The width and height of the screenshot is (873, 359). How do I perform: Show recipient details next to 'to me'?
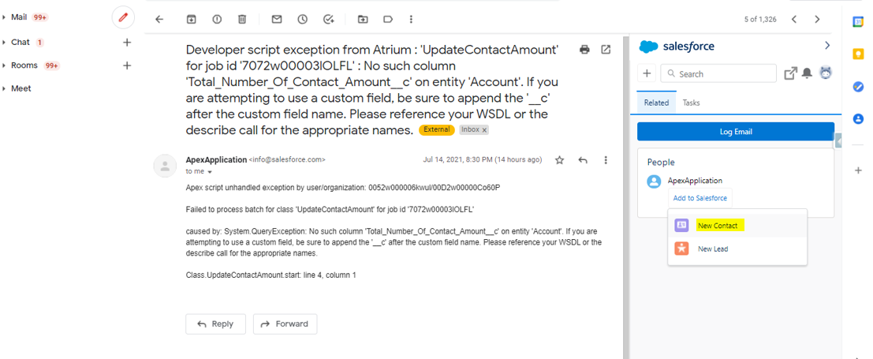pos(211,171)
